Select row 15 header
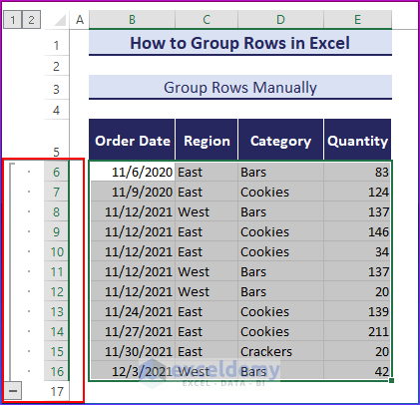The height and width of the screenshot is (405, 420). coord(56,351)
